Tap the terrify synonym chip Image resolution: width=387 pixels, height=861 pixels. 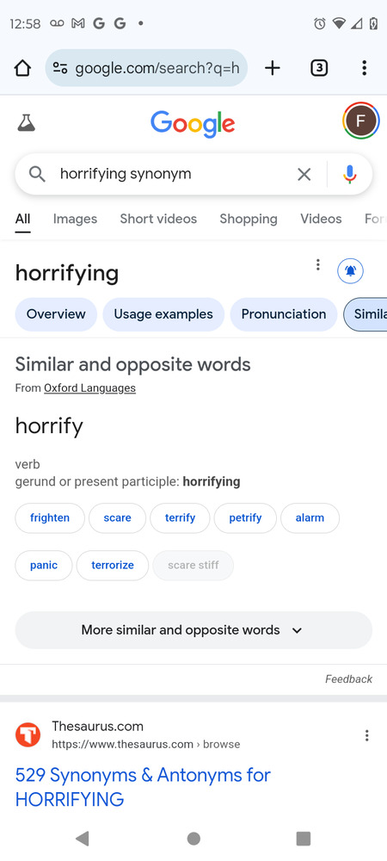tap(180, 517)
